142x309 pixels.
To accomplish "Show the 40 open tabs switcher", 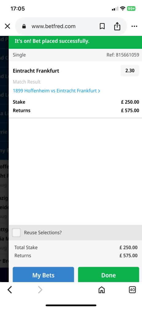I will [132, 290].
